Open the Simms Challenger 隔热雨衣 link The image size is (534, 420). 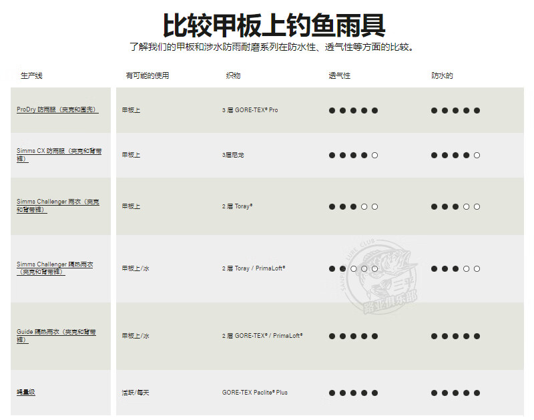pyautogui.click(x=55, y=268)
